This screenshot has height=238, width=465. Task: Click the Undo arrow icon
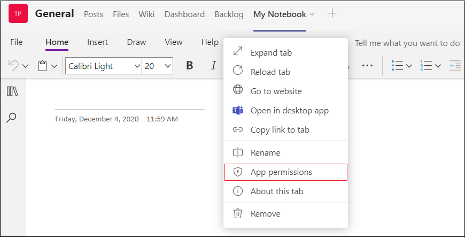[x=13, y=66]
